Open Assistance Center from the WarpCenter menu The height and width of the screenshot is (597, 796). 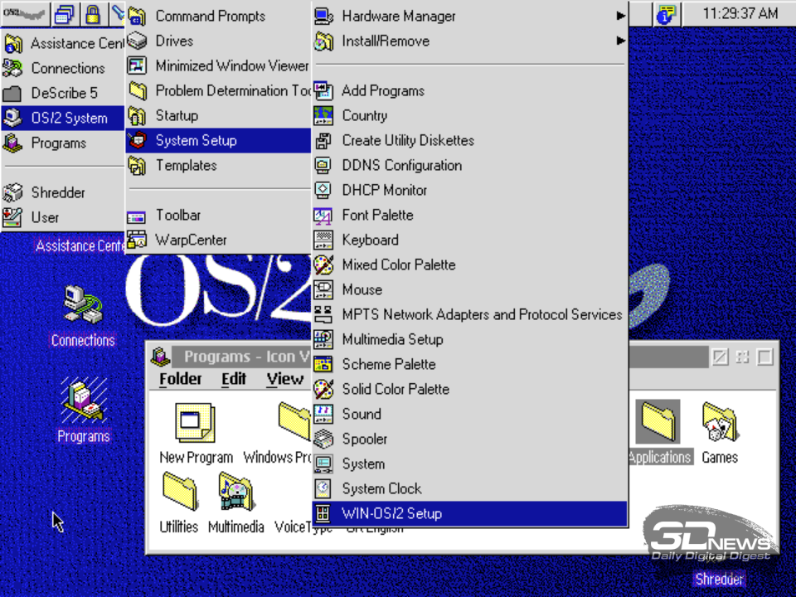[x=63, y=44]
